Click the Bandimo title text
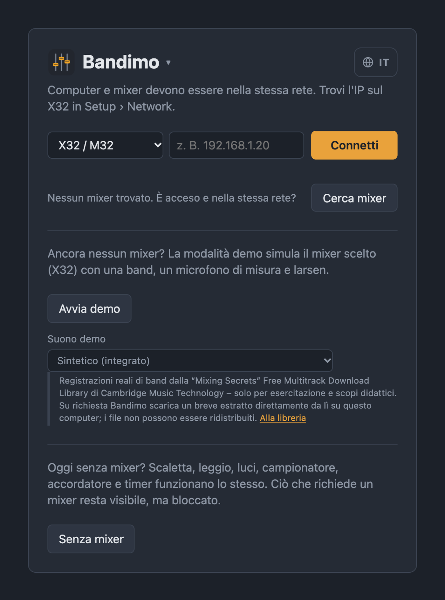Viewport: 445px width, 600px height. (x=121, y=62)
